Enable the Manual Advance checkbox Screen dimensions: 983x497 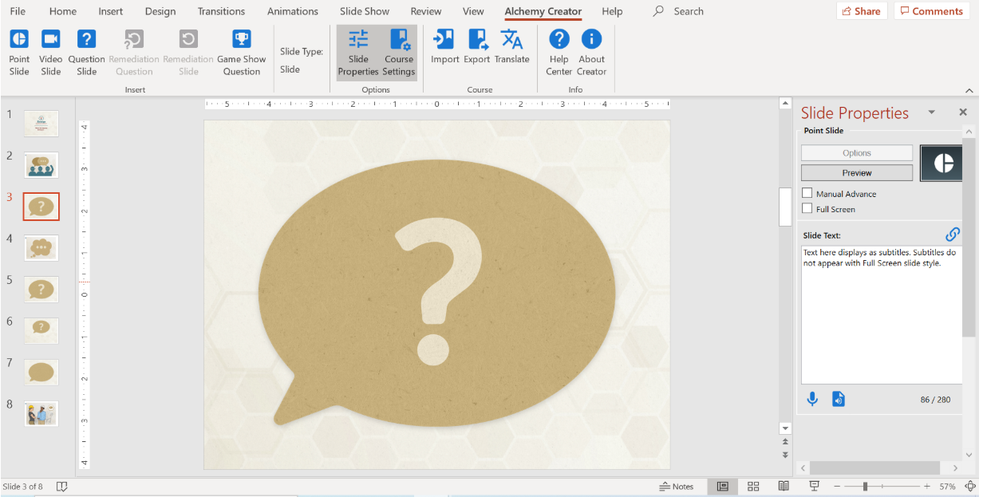(x=807, y=193)
